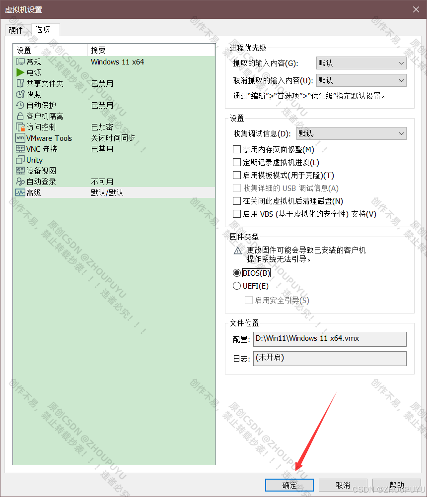Screen dimensions: 427x497
Task: Click the 取消 button
Action: (343, 485)
